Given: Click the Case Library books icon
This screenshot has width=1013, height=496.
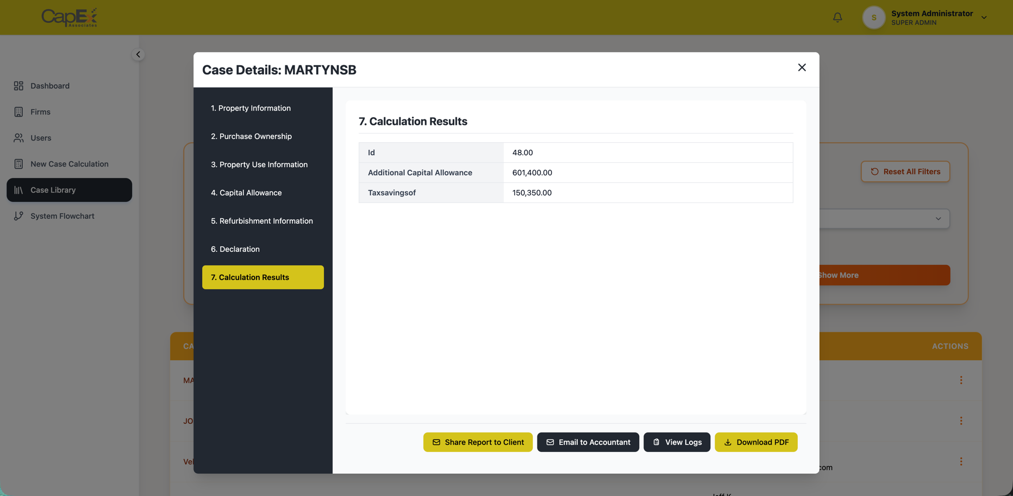Looking at the screenshot, I should [x=18, y=190].
